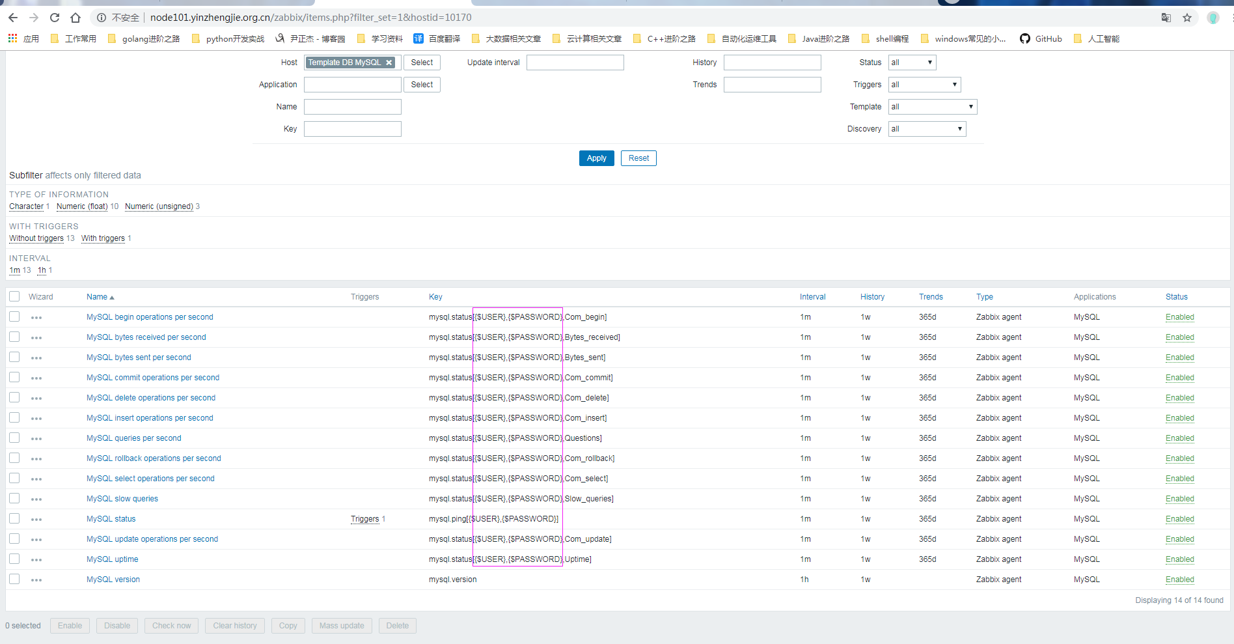The width and height of the screenshot is (1234, 644).
Task: Check the MySQL begin operations per second row
Action: [14, 316]
